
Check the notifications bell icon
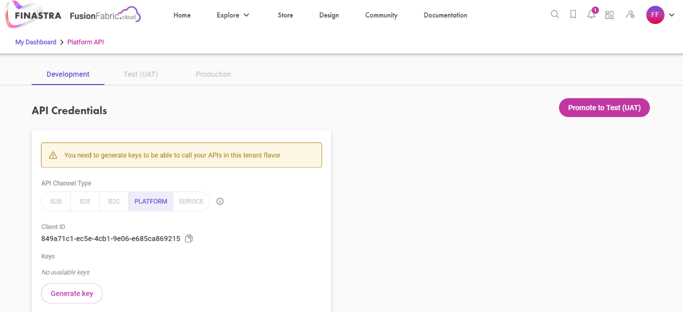[591, 14]
